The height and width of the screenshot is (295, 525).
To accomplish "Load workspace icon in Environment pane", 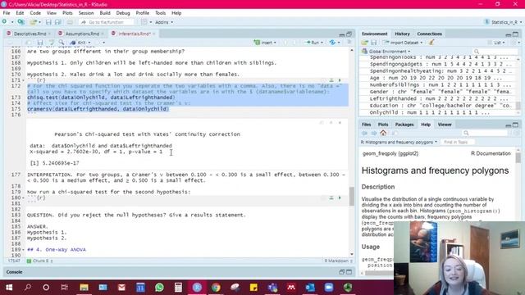I will (x=364, y=43).
